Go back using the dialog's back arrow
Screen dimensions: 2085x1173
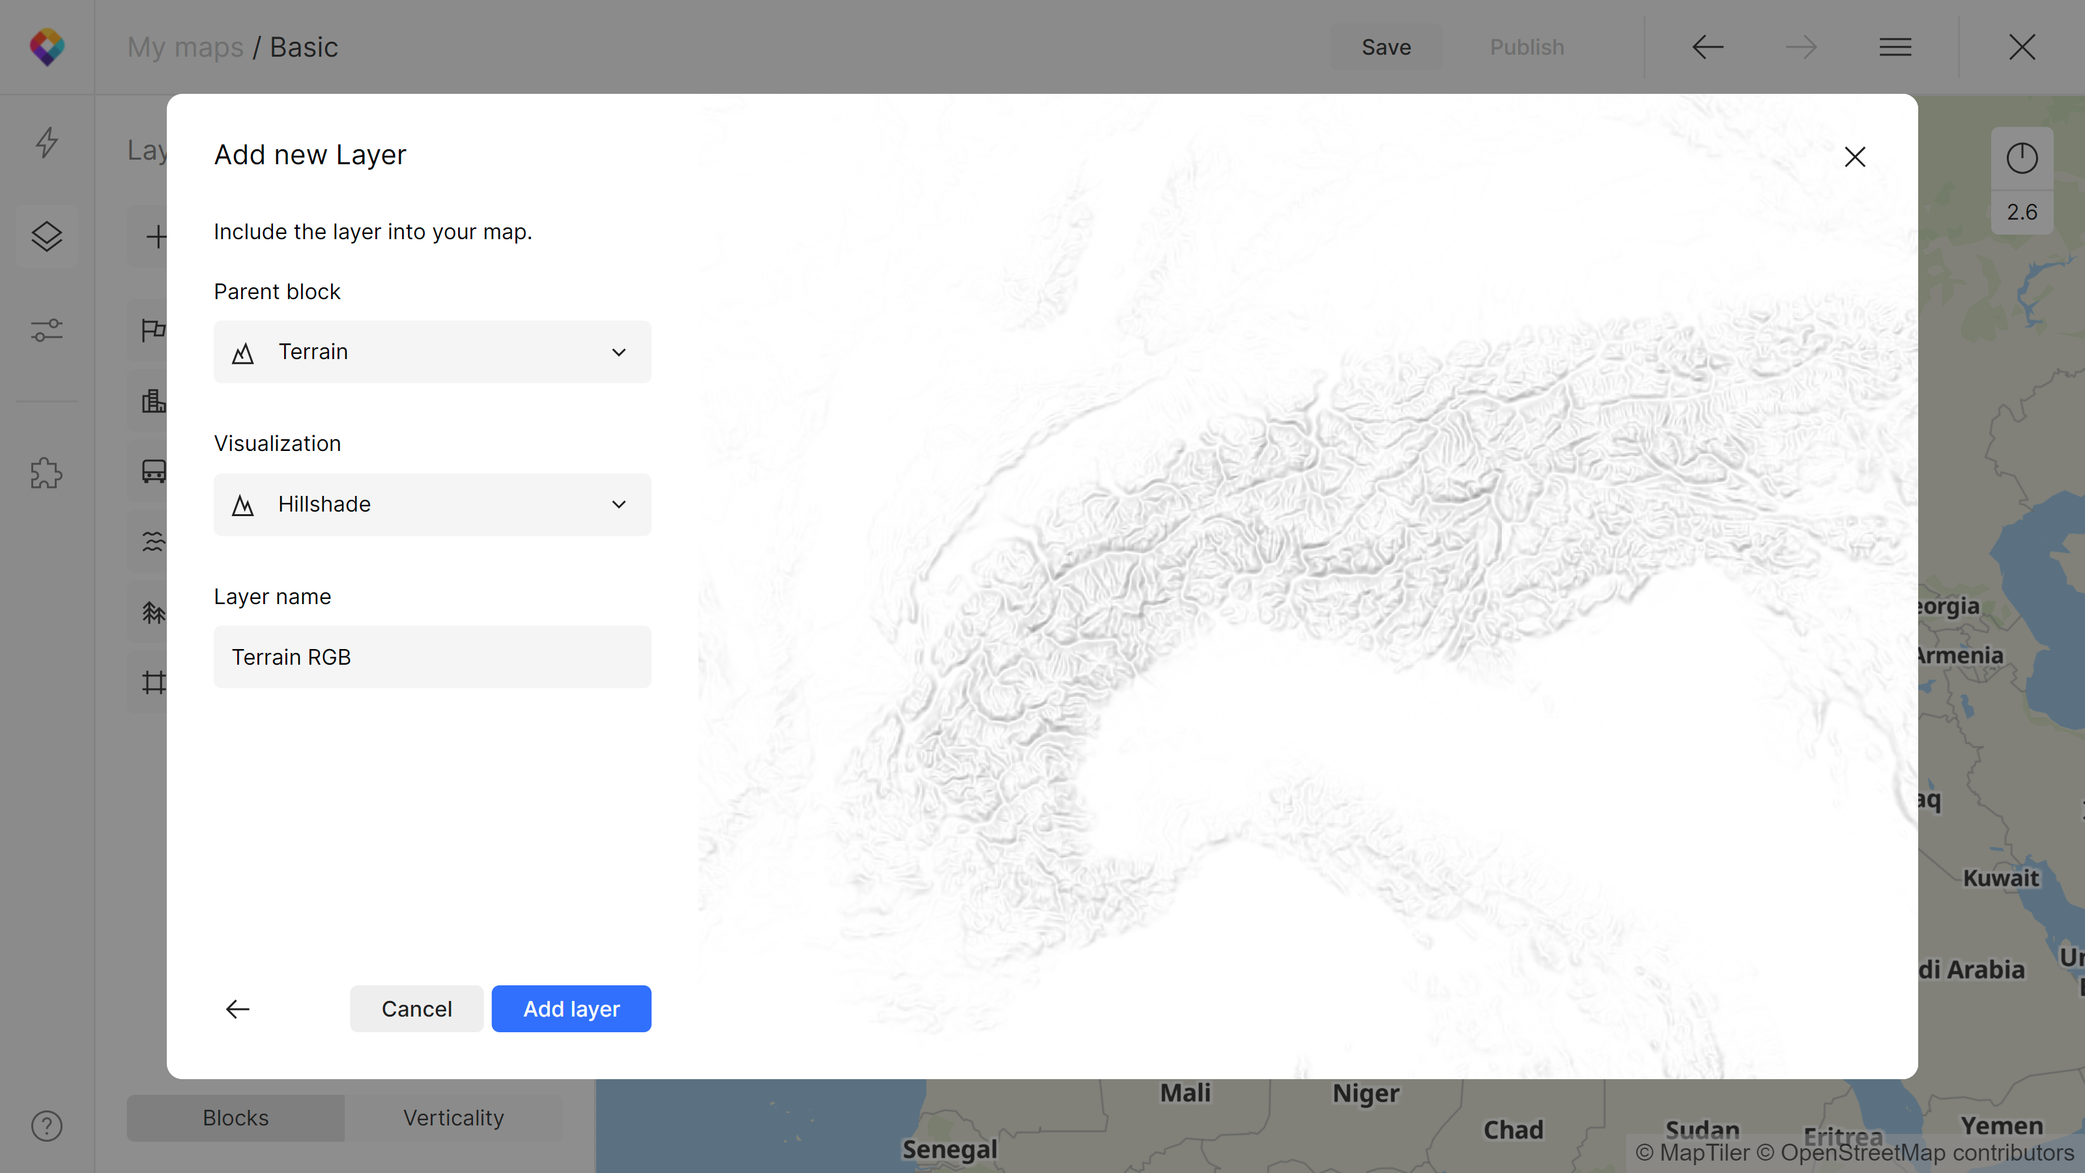tap(237, 1009)
